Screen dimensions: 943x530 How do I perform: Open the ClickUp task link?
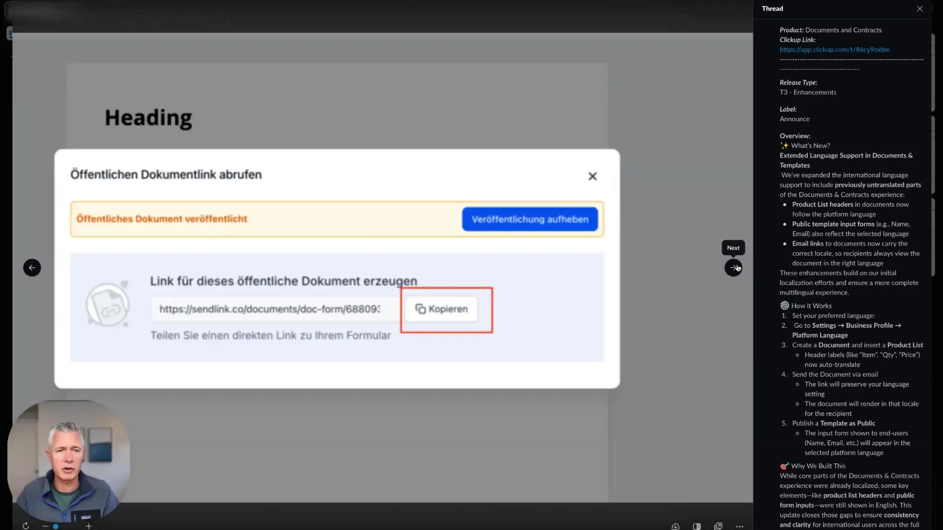(834, 50)
